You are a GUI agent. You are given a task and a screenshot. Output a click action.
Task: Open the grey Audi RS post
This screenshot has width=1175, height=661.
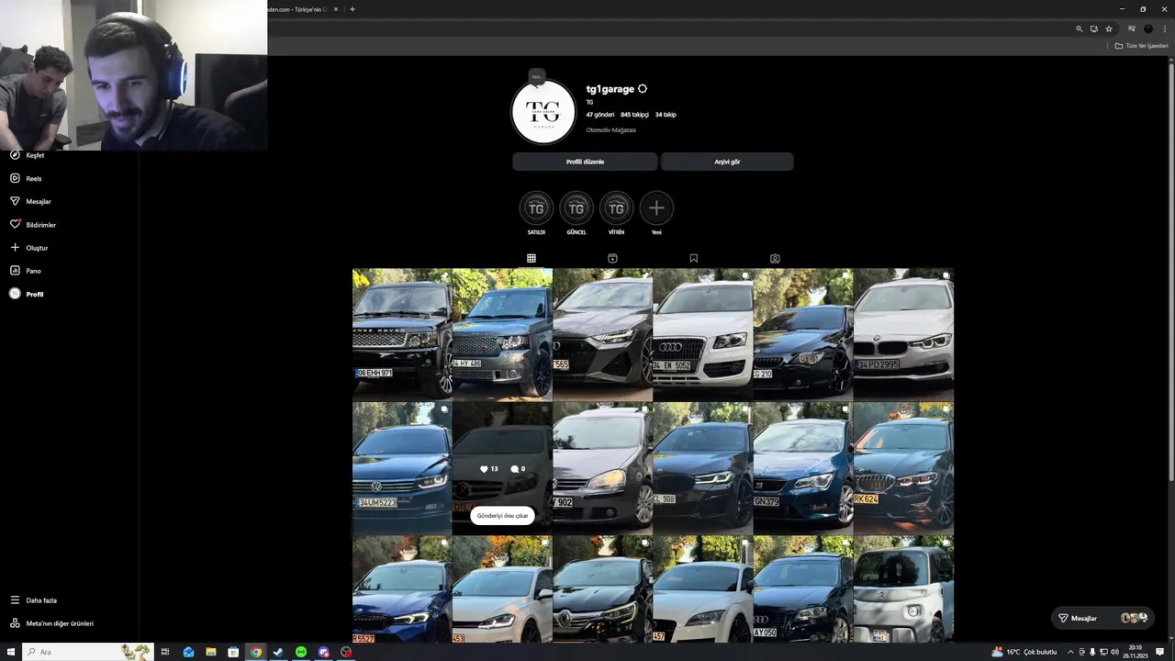(602, 334)
